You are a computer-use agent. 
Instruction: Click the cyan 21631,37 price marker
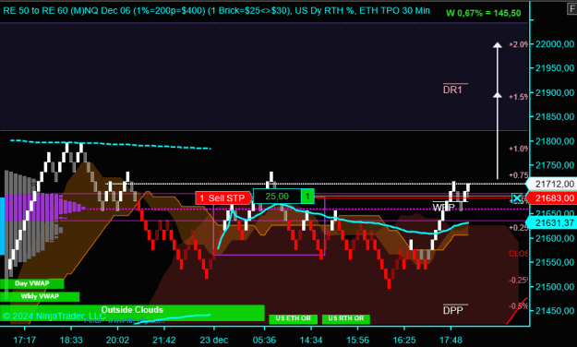coord(551,222)
